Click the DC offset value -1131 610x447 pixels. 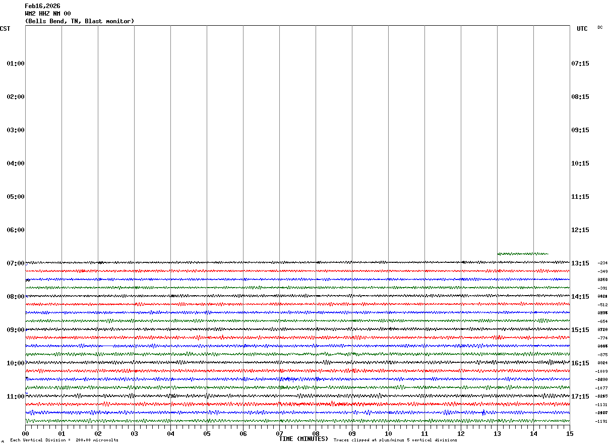click(602, 405)
